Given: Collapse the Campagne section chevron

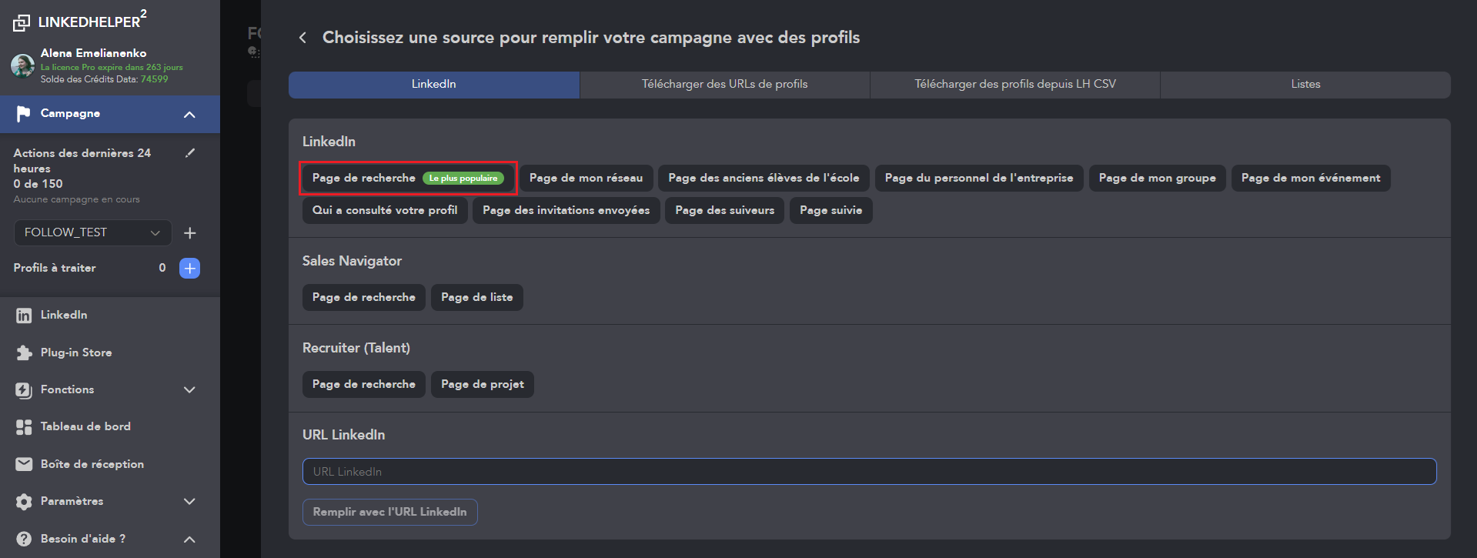Looking at the screenshot, I should pyautogui.click(x=189, y=115).
